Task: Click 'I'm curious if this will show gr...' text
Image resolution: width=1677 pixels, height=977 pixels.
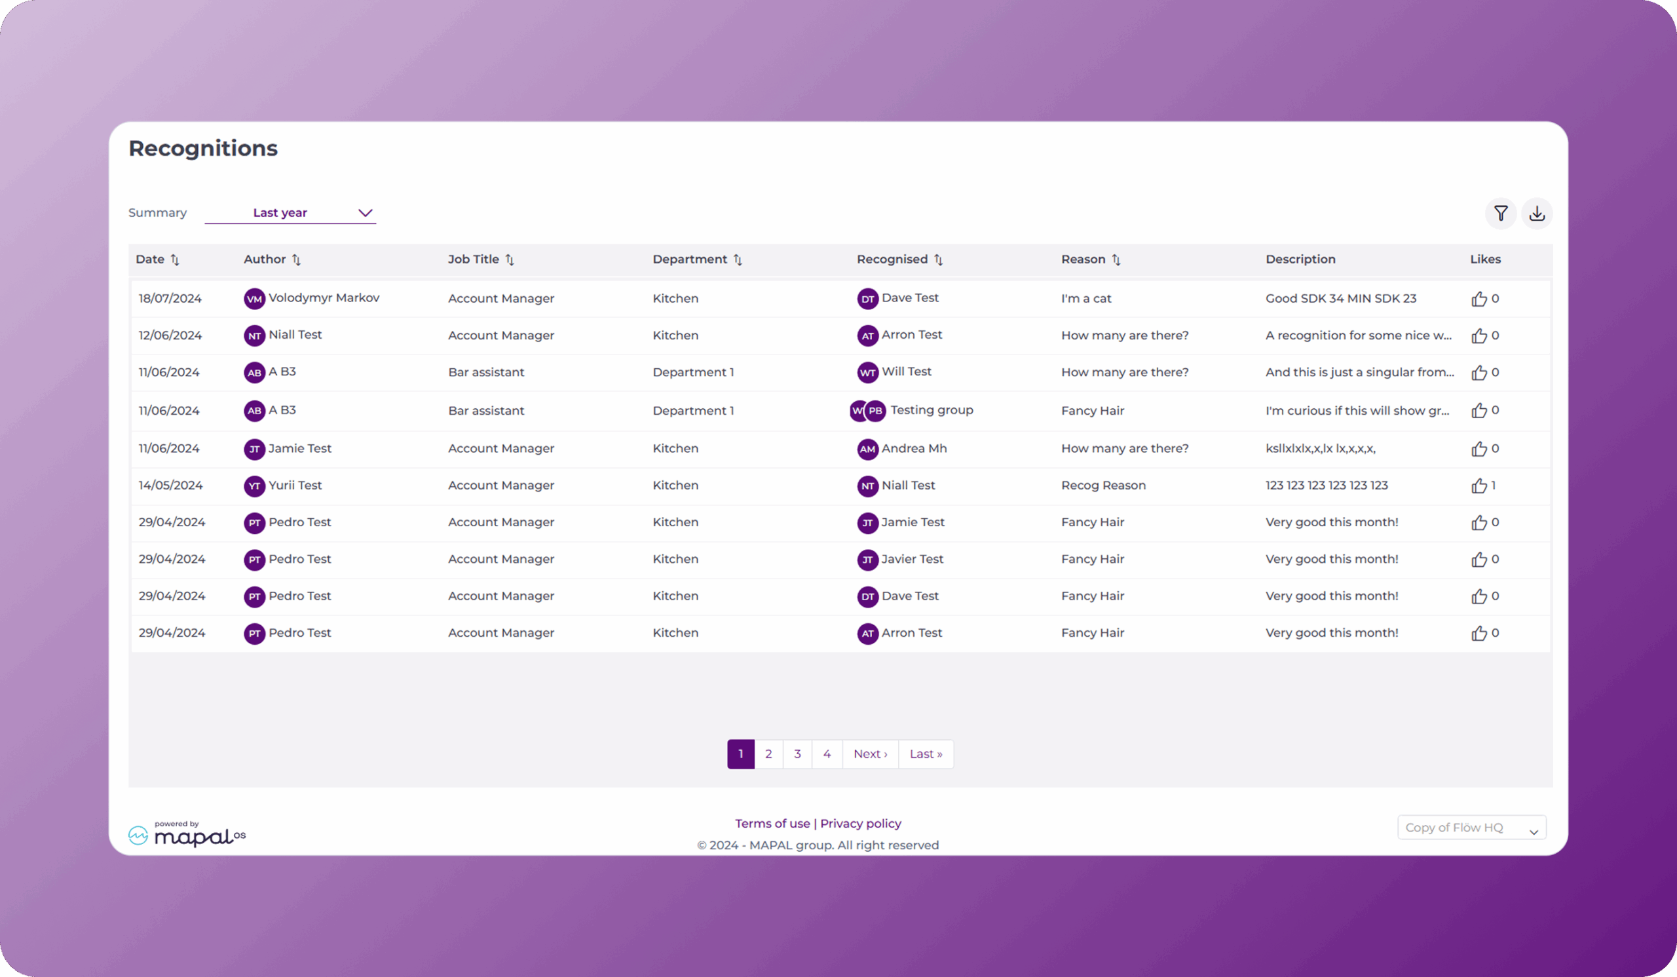Action: click(1357, 411)
